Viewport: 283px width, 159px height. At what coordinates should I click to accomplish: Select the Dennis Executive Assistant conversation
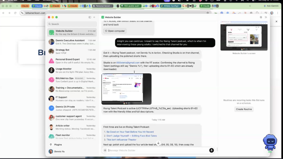[x=72, y=42]
